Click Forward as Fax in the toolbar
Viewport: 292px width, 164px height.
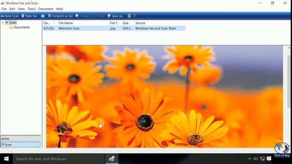(60, 16)
